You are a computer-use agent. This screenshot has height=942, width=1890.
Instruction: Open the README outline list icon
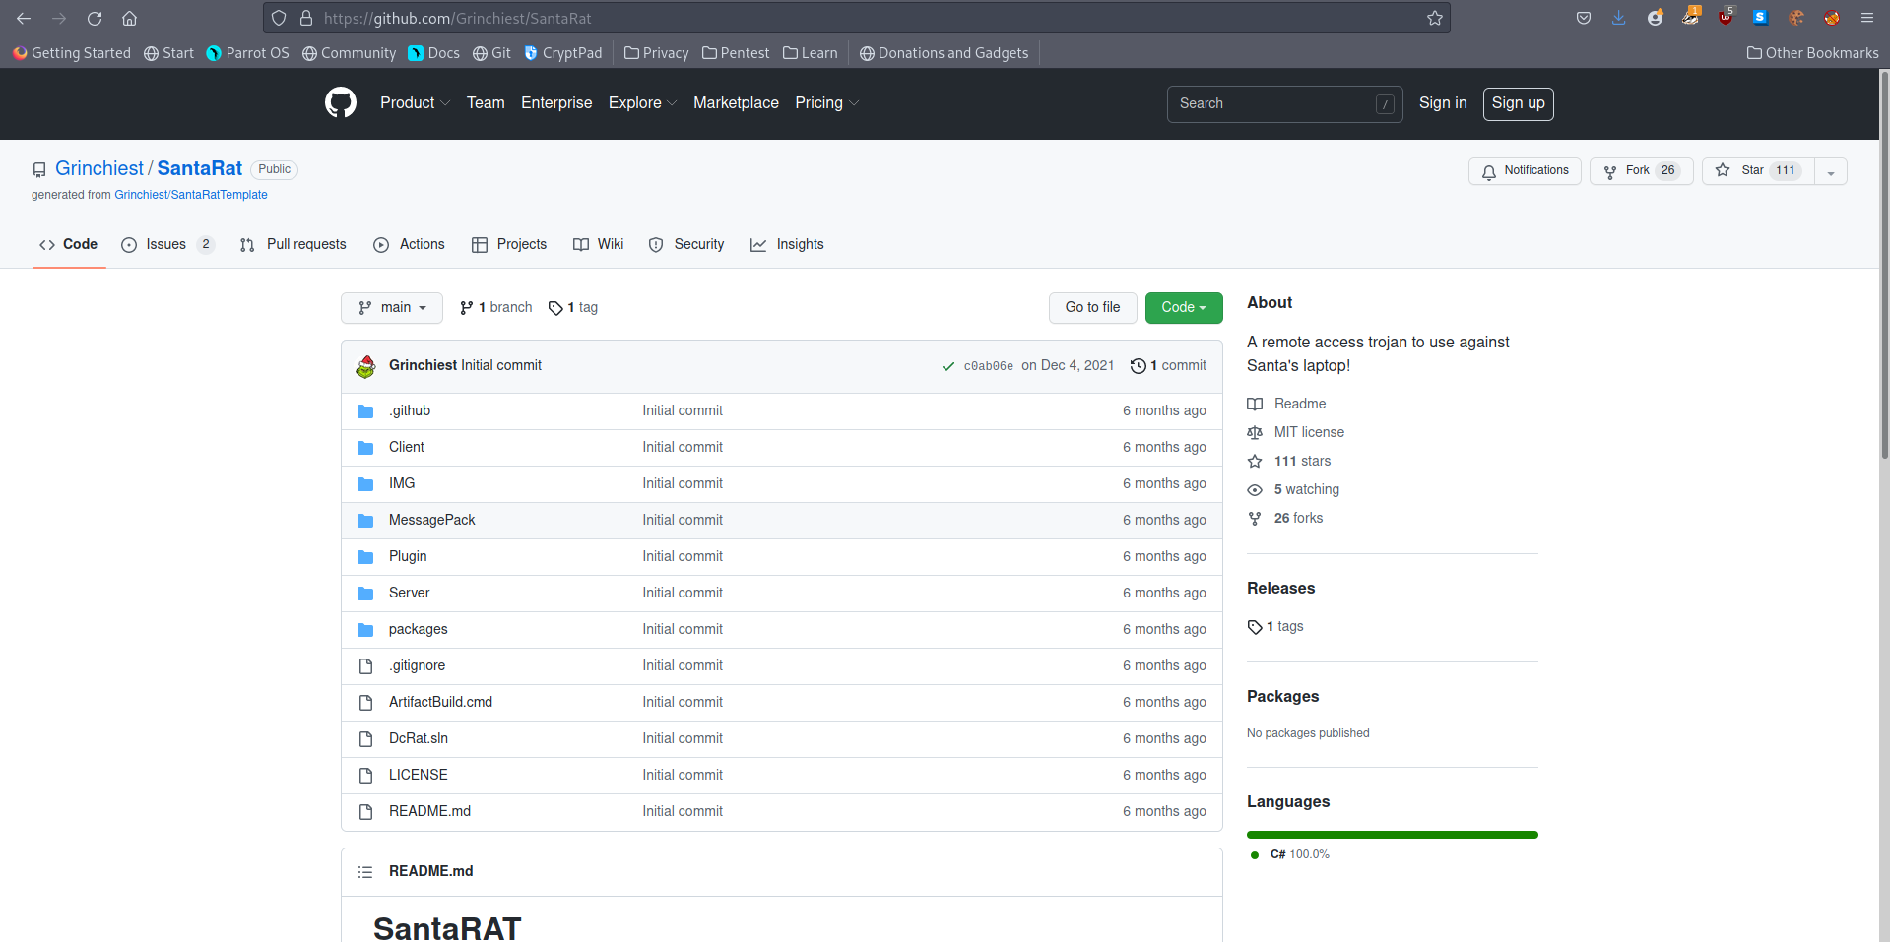pyautogui.click(x=365, y=872)
